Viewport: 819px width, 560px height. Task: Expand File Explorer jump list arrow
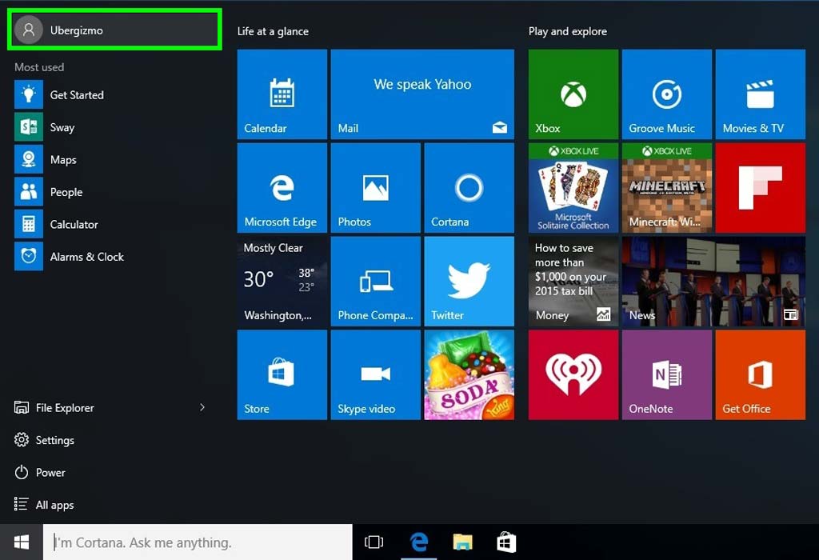(x=202, y=408)
